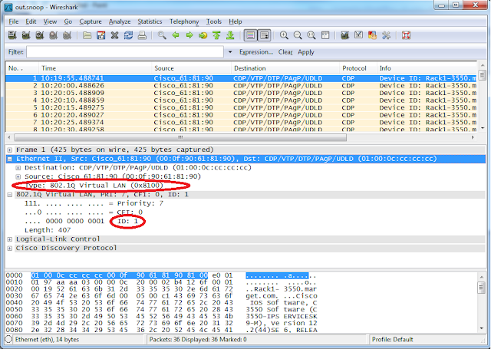491x349 pixels.
Task: Clear the display filter
Action: click(x=285, y=52)
